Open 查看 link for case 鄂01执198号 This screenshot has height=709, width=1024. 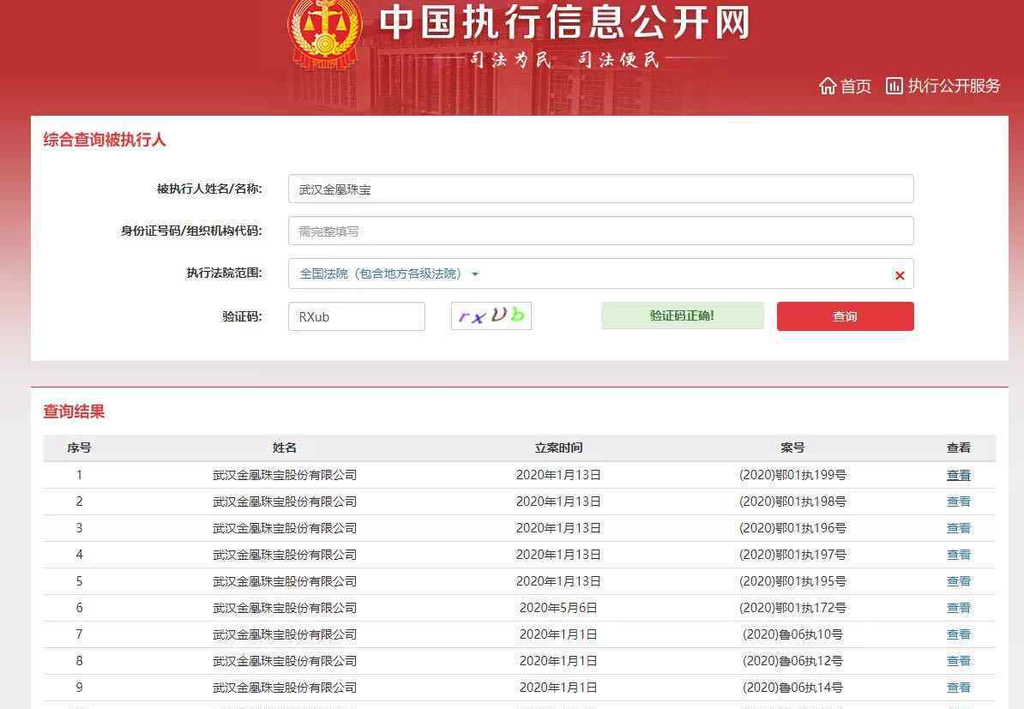click(x=958, y=502)
